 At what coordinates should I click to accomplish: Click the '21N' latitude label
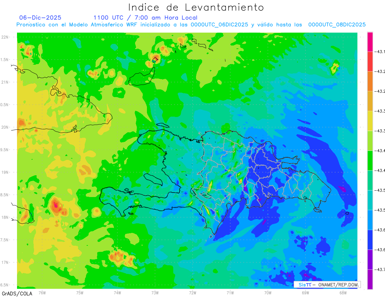[x=4, y=82]
